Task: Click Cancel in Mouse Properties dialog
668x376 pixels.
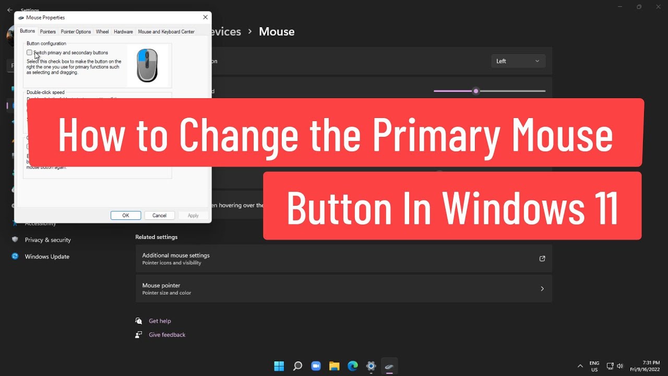Action: coord(159,216)
